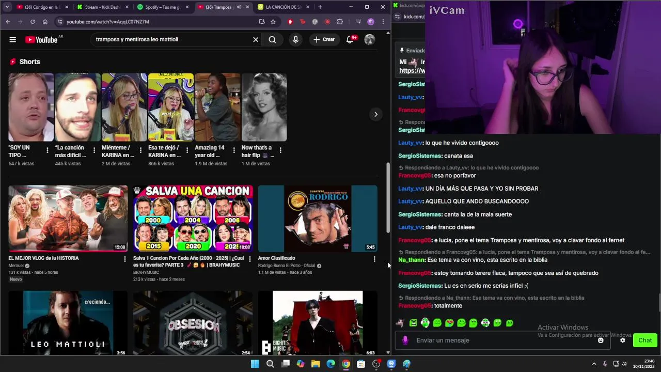Click the Kick chat scrollbar thumb
Screen dimensions: 661x372
pos(658,303)
